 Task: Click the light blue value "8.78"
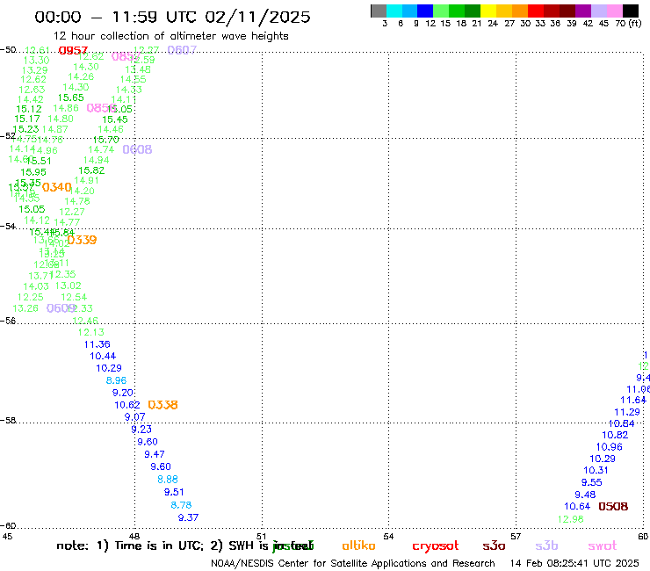click(181, 505)
